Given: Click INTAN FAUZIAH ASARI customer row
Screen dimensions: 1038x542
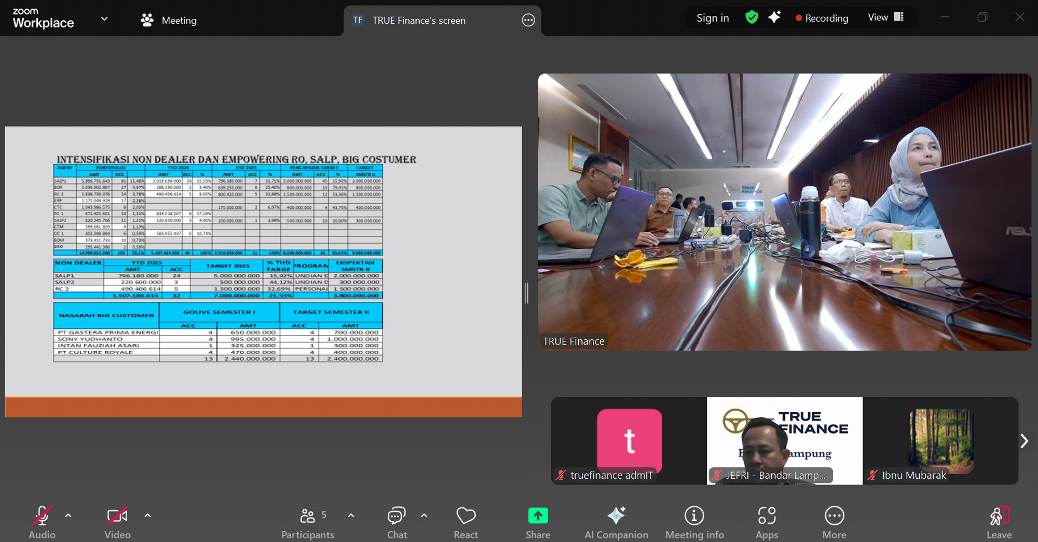Looking at the screenshot, I should click(218, 345).
